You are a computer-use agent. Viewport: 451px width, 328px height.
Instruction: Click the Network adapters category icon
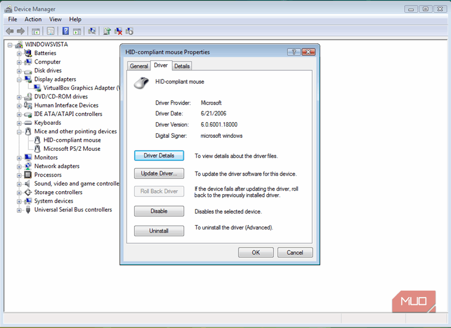[x=28, y=167]
